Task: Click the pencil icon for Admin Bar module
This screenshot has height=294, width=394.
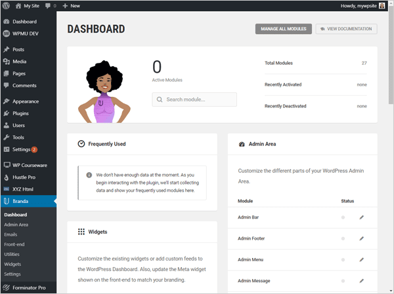Action: tap(361, 217)
